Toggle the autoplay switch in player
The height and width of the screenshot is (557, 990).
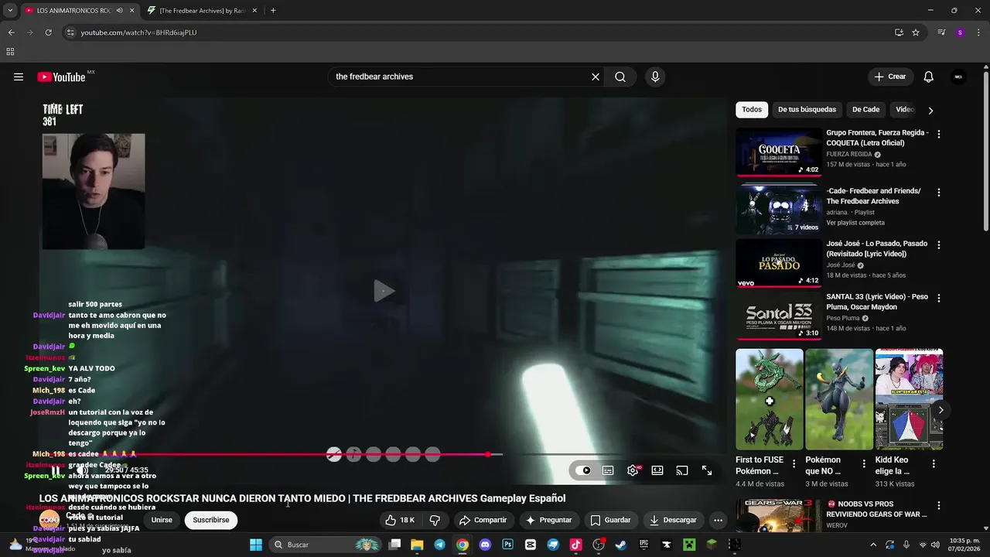pyautogui.click(x=584, y=470)
